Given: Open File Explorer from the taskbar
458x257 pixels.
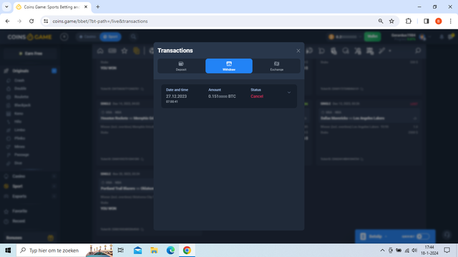Looking at the screenshot, I should point(154,251).
